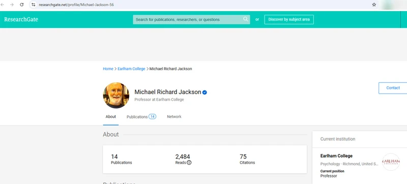Bookmark this page with the star icon
Screen dimensions: 407x184
374,5
